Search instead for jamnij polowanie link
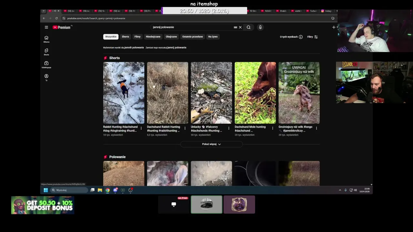 click(x=177, y=48)
